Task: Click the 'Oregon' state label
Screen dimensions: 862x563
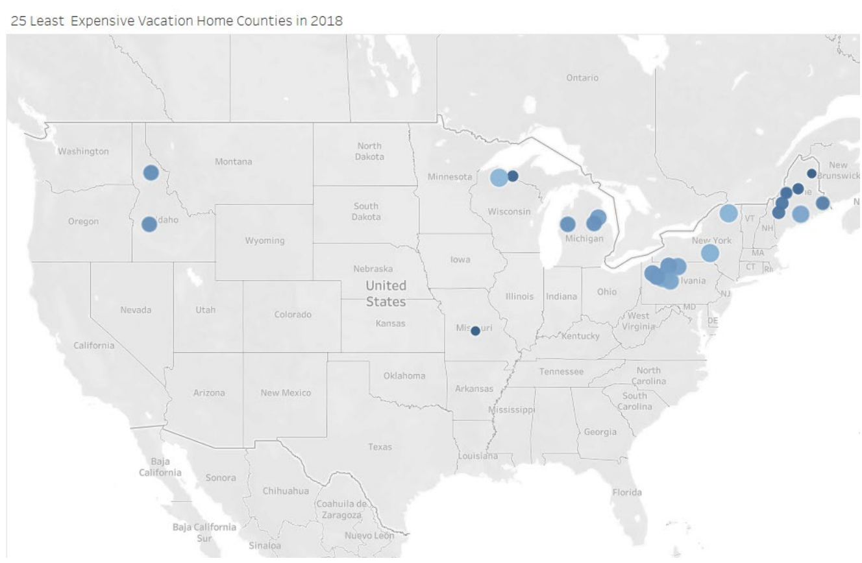Action: (84, 221)
